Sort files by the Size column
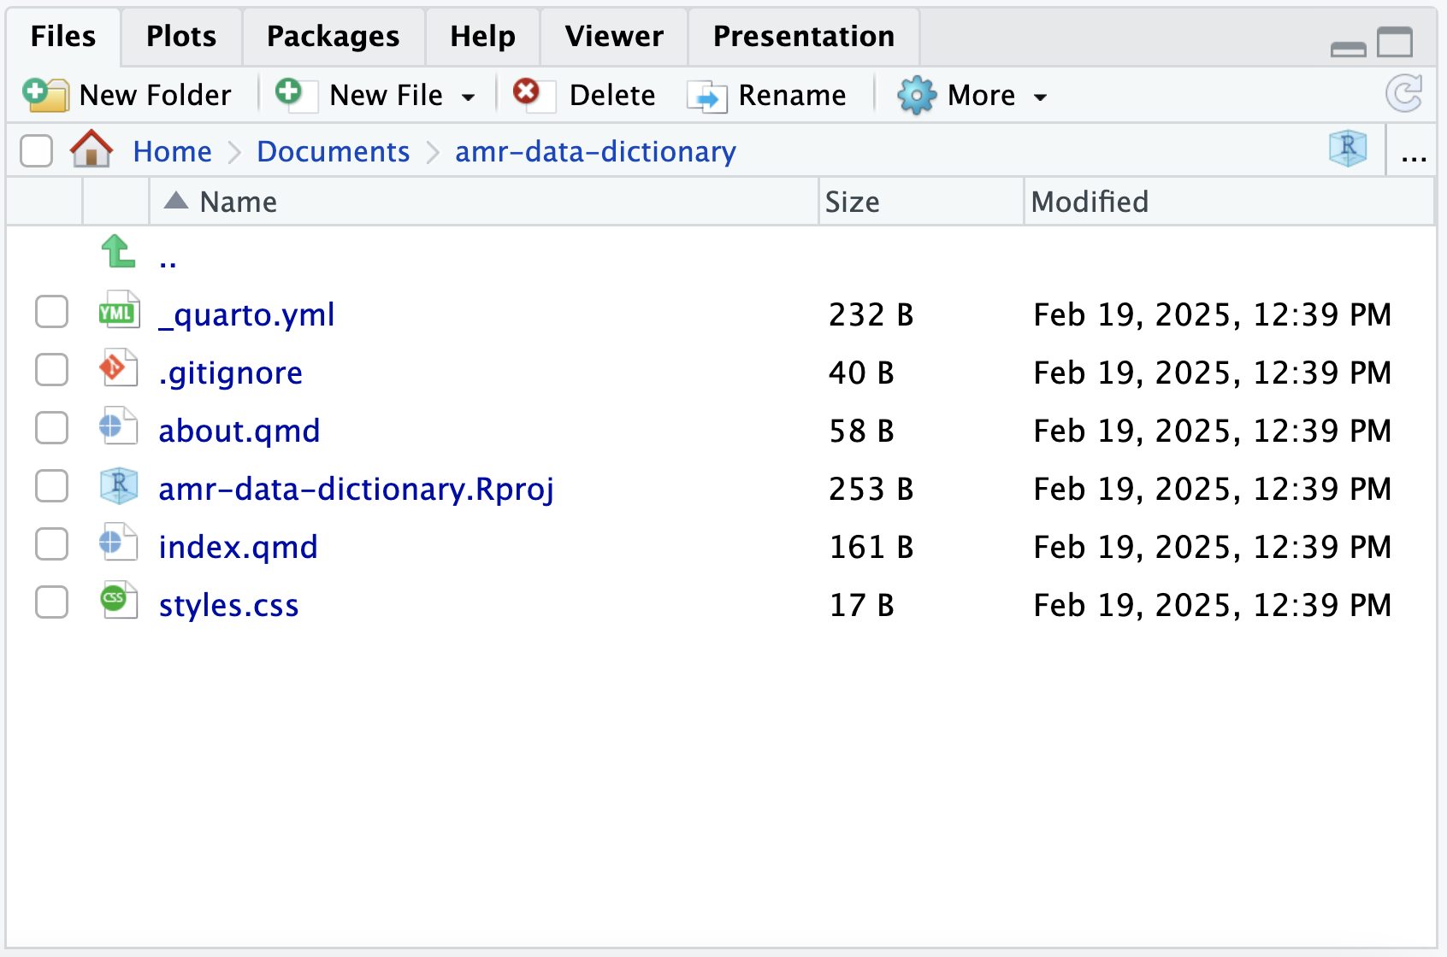1447x957 pixels. 921,202
